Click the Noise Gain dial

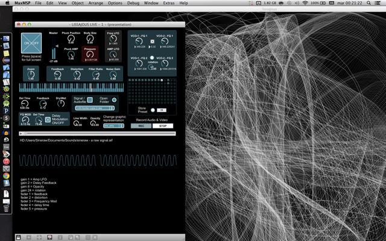(113, 75)
